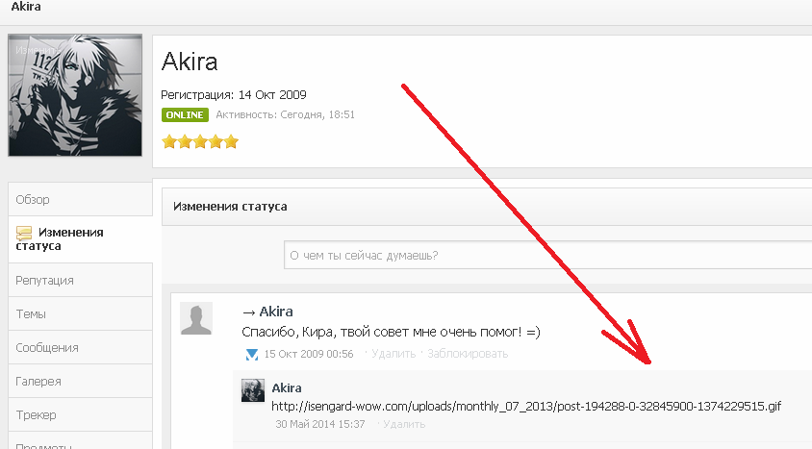Click the '→ Akira' name link in status

pyautogui.click(x=267, y=312)
